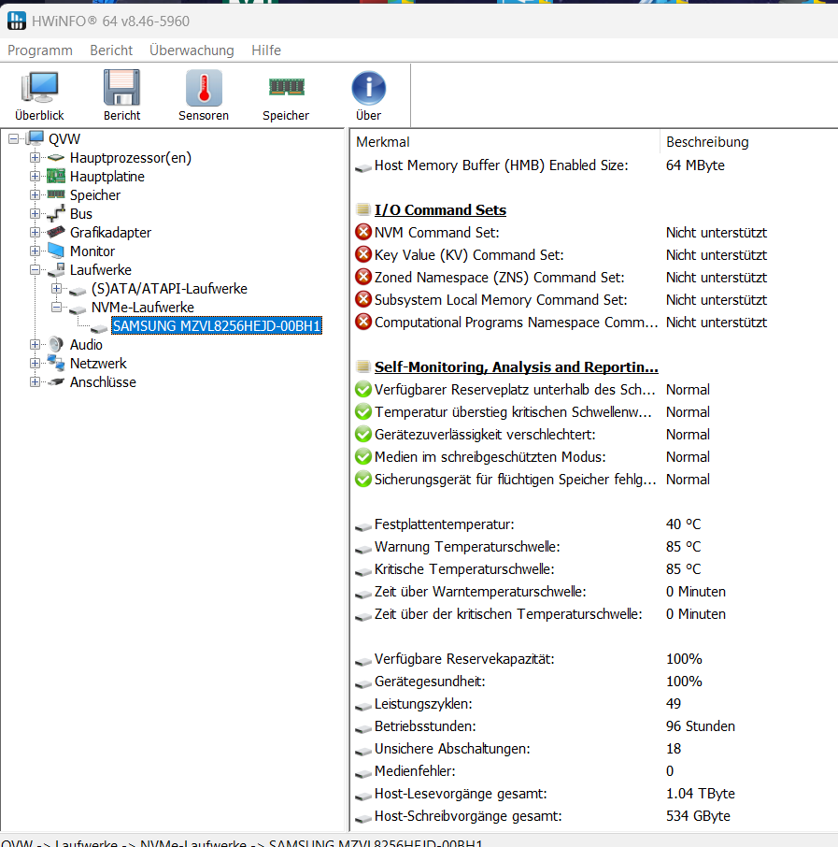Click the Verfügbare Reservekapazität row label

(x=464, y=659)
